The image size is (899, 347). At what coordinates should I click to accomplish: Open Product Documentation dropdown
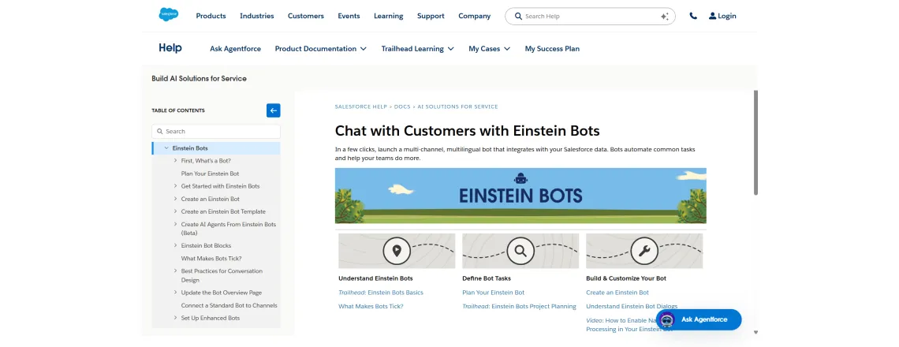pyautogui.click(x=320, y=49)
